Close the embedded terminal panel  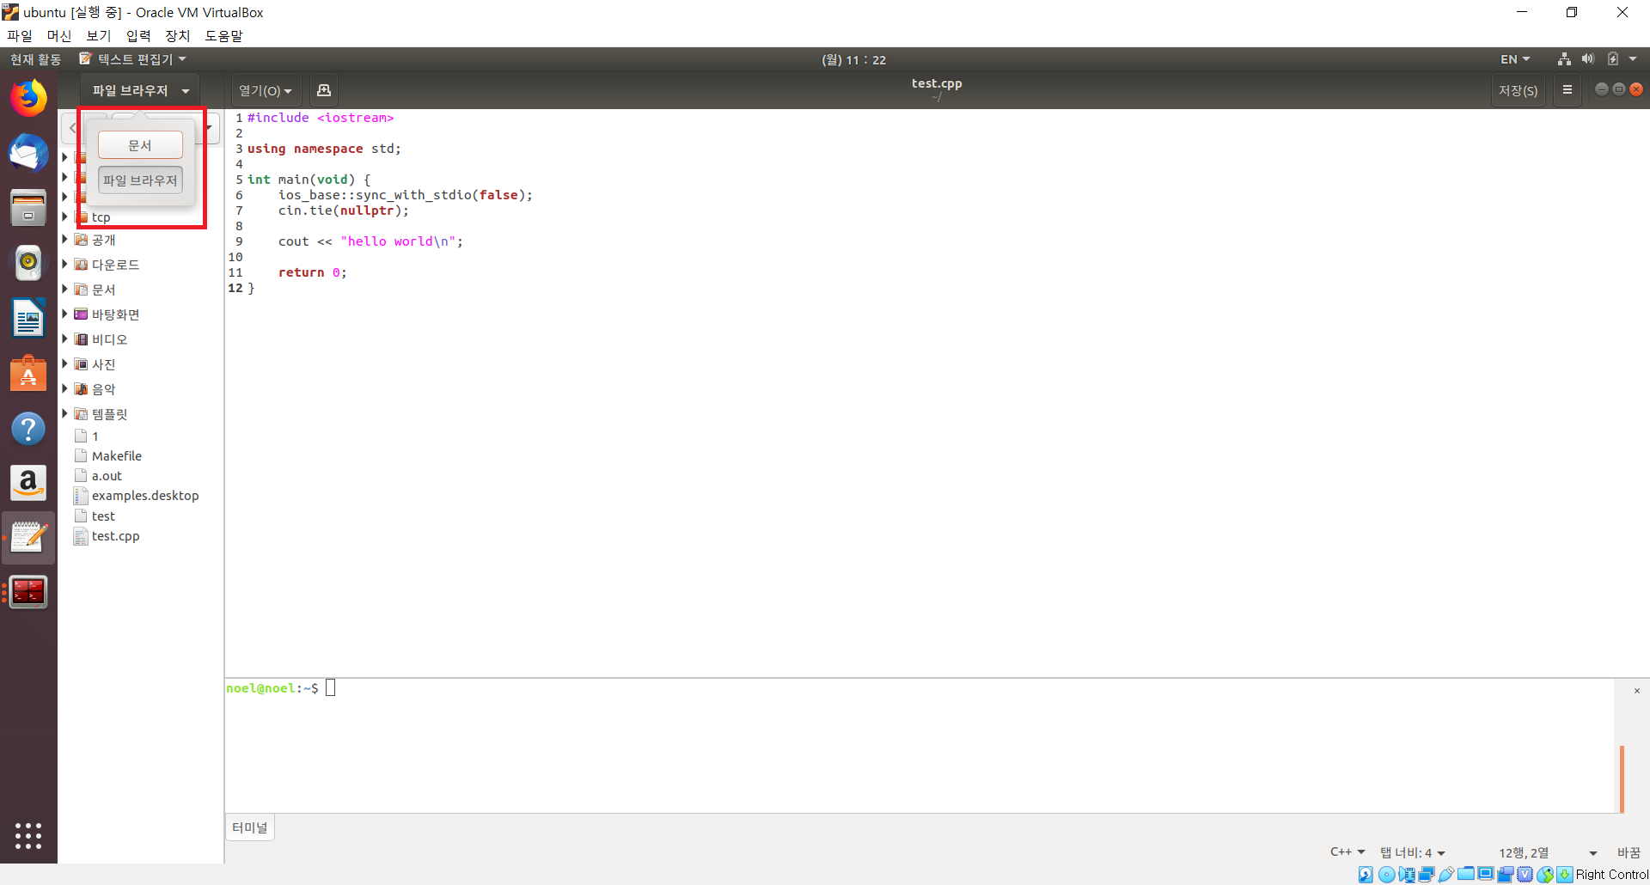(x=1637, y=691)
